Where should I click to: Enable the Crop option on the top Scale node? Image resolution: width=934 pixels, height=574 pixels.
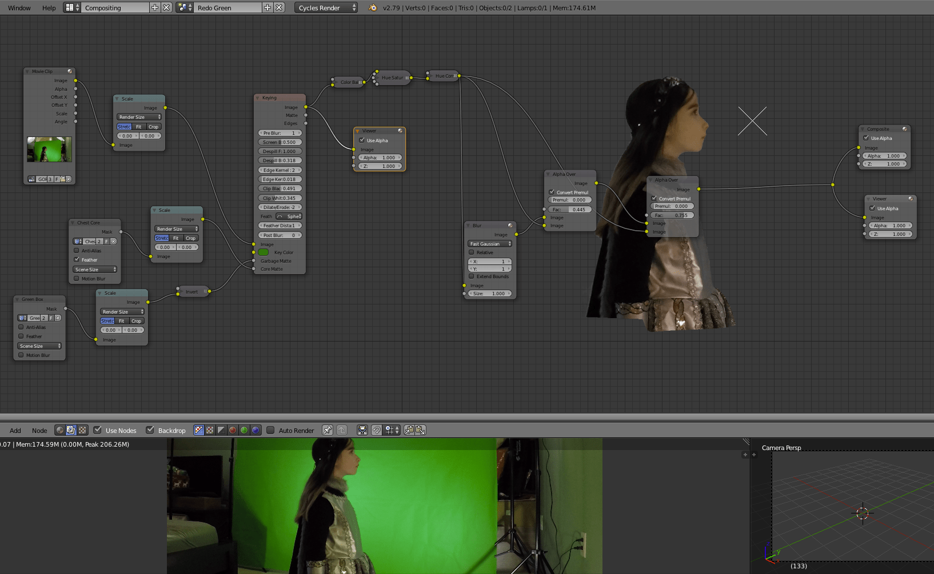point(153,126)
